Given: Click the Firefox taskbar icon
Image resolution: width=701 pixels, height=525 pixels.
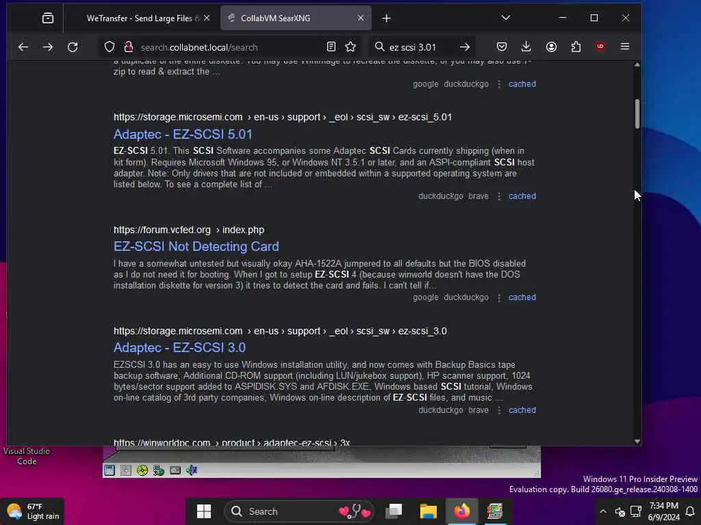Looking at the screenshot, I should pyautogui.click(x=462, y=511).
